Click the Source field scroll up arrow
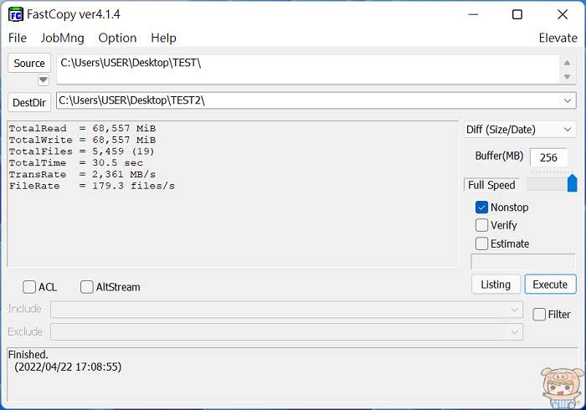Screen dimensions: 586x410 click(567, 63)
